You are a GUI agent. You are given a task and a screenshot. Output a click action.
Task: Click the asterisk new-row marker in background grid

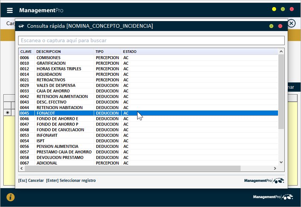[x=7, y=113]
